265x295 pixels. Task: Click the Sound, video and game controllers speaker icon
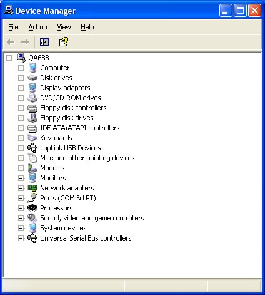[32, 218]
